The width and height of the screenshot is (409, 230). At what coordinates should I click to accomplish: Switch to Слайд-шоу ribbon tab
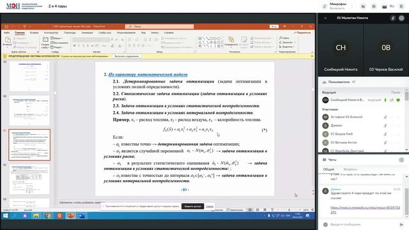tap(105, 33)
